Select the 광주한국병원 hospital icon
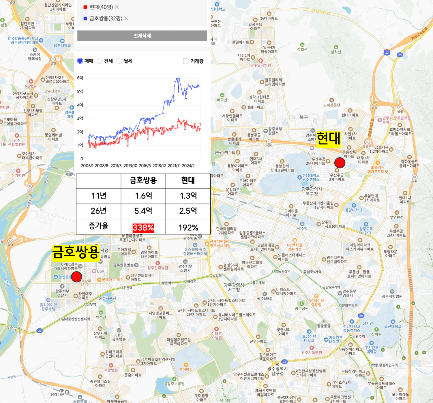433x403 pixels. [x=158, y=263]
